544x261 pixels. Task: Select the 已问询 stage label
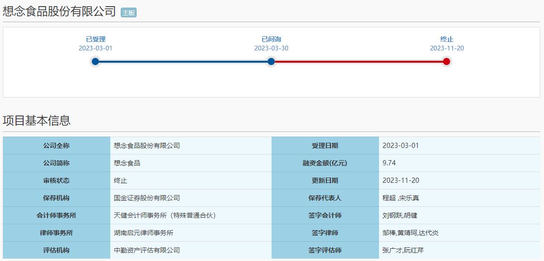tap(271, 40)
